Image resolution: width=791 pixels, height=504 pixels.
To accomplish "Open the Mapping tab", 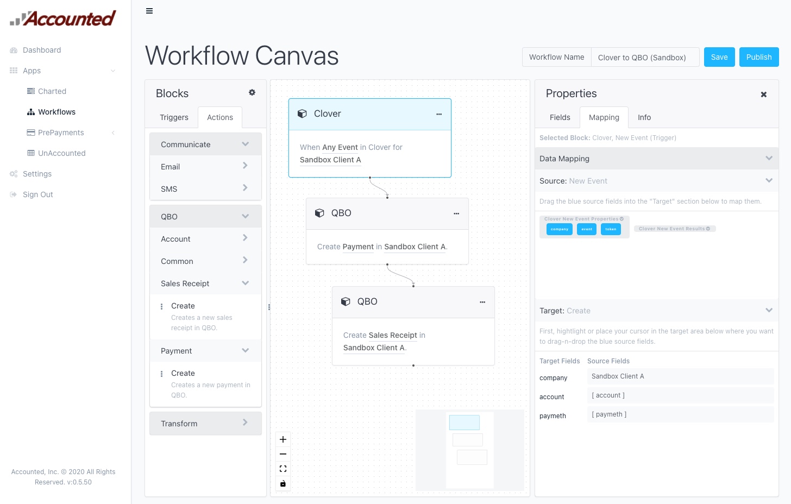I will click(604, 117).
